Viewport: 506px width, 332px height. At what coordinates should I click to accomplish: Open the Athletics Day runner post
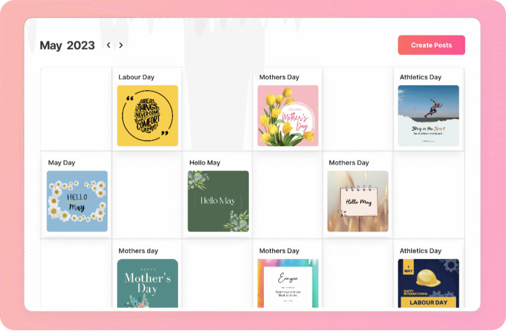(x=428, y=116)
